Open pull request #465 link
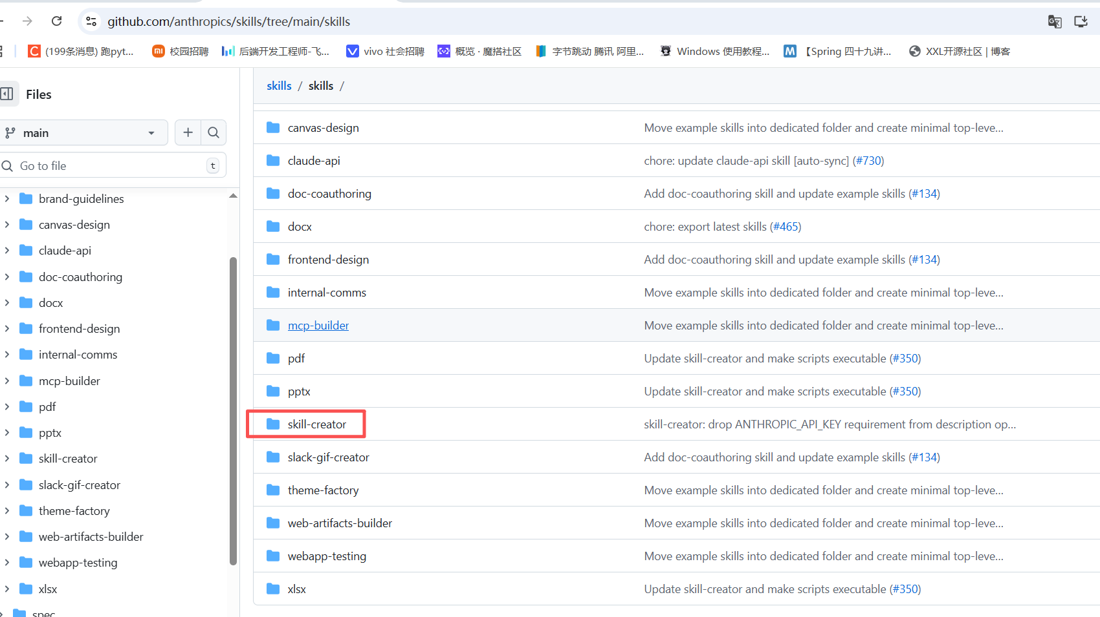 786,226
